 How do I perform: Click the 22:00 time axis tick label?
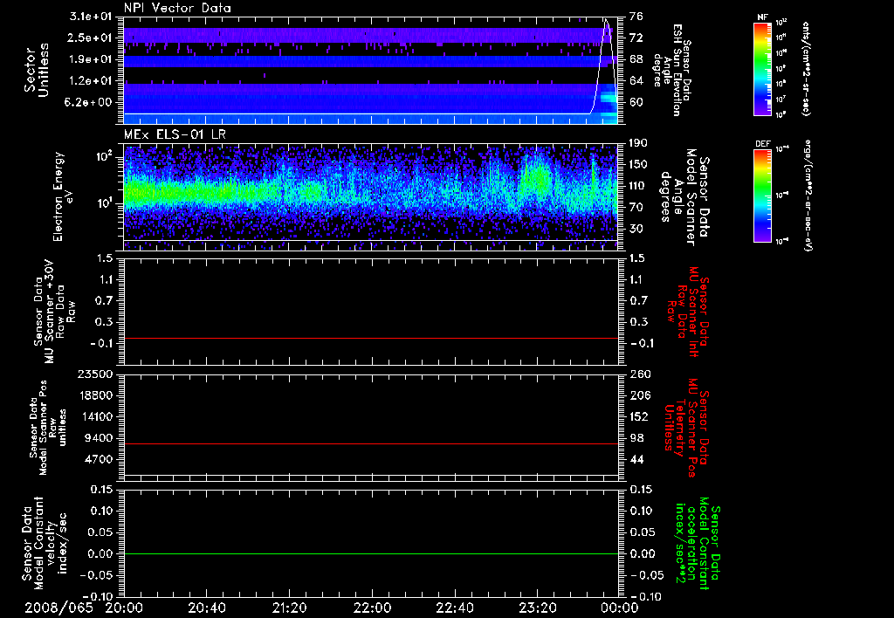tap(372, 607)
